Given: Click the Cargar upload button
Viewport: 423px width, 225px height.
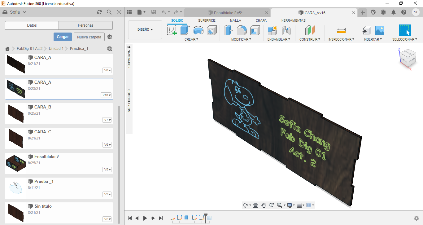Looking at the screenshot, I should [x=63, y=37].
